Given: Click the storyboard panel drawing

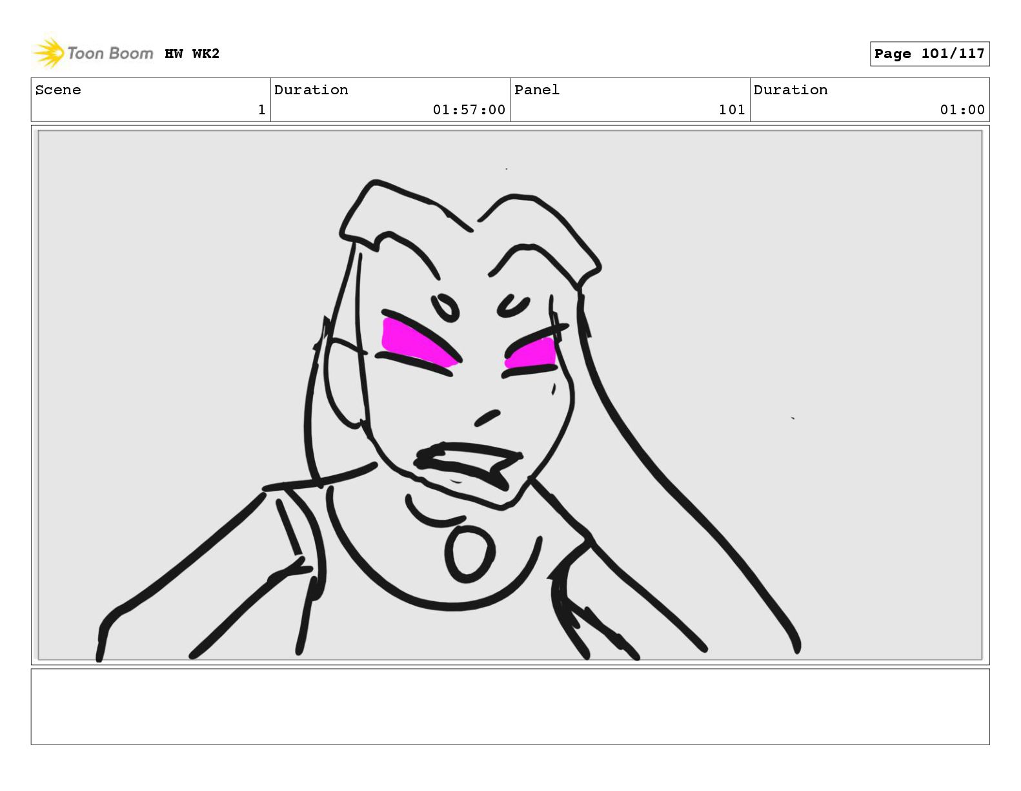Looking at the screenshot, I should 510,395.
